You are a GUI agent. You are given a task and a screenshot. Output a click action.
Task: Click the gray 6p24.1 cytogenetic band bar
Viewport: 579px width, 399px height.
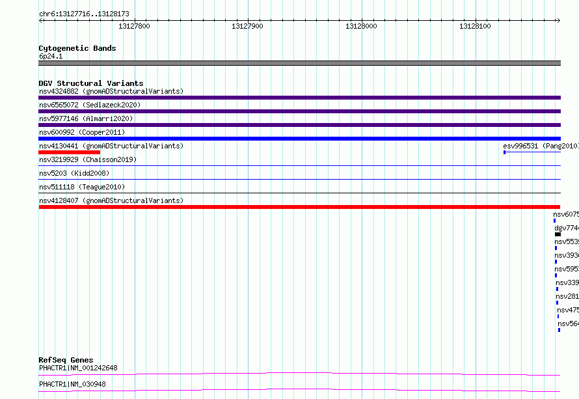pos(299,63)
